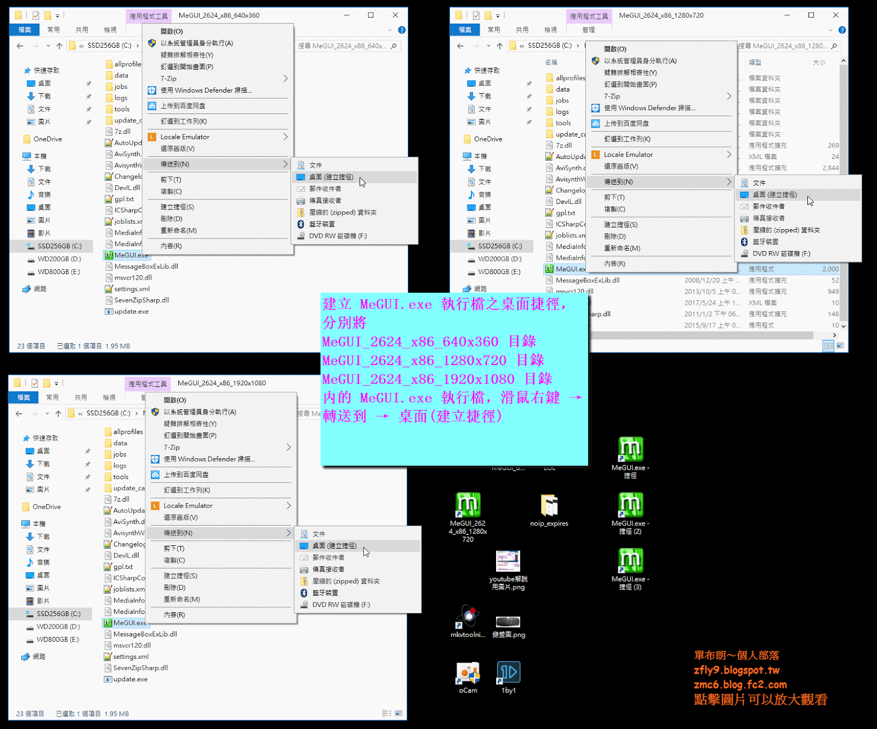Open 共用 tab in 1920x1080 window
Image resolution: width=877 pixels, height=729 pixels.
tap(81, 397)
